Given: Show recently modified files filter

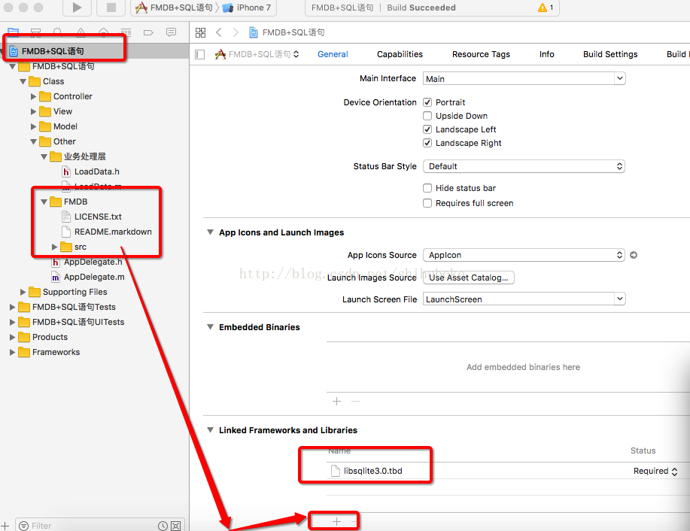Looking at the screenshot, I should 163,526.
